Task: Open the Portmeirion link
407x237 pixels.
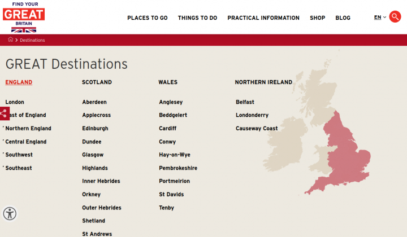Action: 175,181
